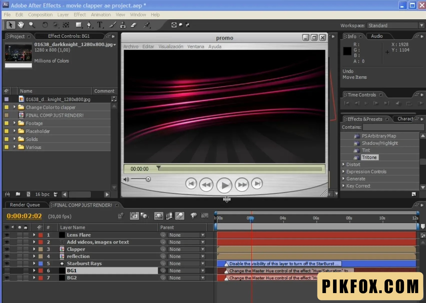Change the label color of Starburst Rays layer
The width and height of the screenshot is (426, 303).
(x=40, y=263)
